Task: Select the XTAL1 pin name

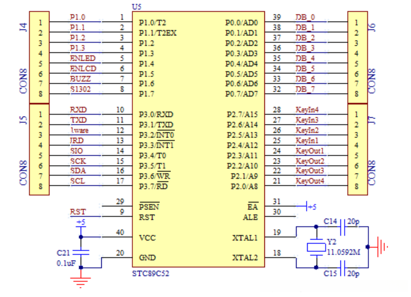Action: pos(245,238)
